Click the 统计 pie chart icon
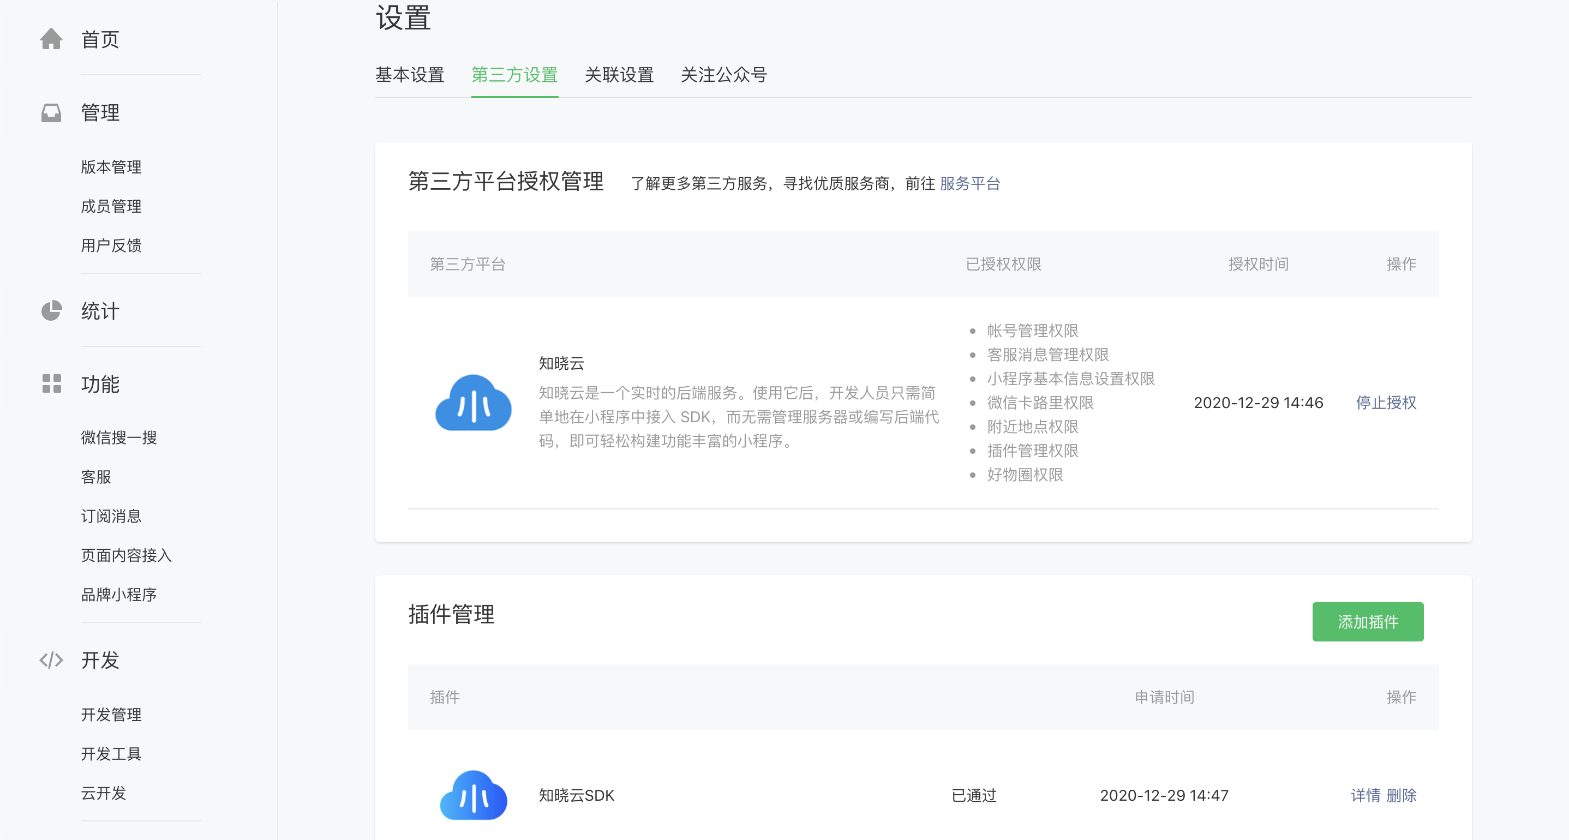Viewport: 1569px width, 840px height. [52, 311]
